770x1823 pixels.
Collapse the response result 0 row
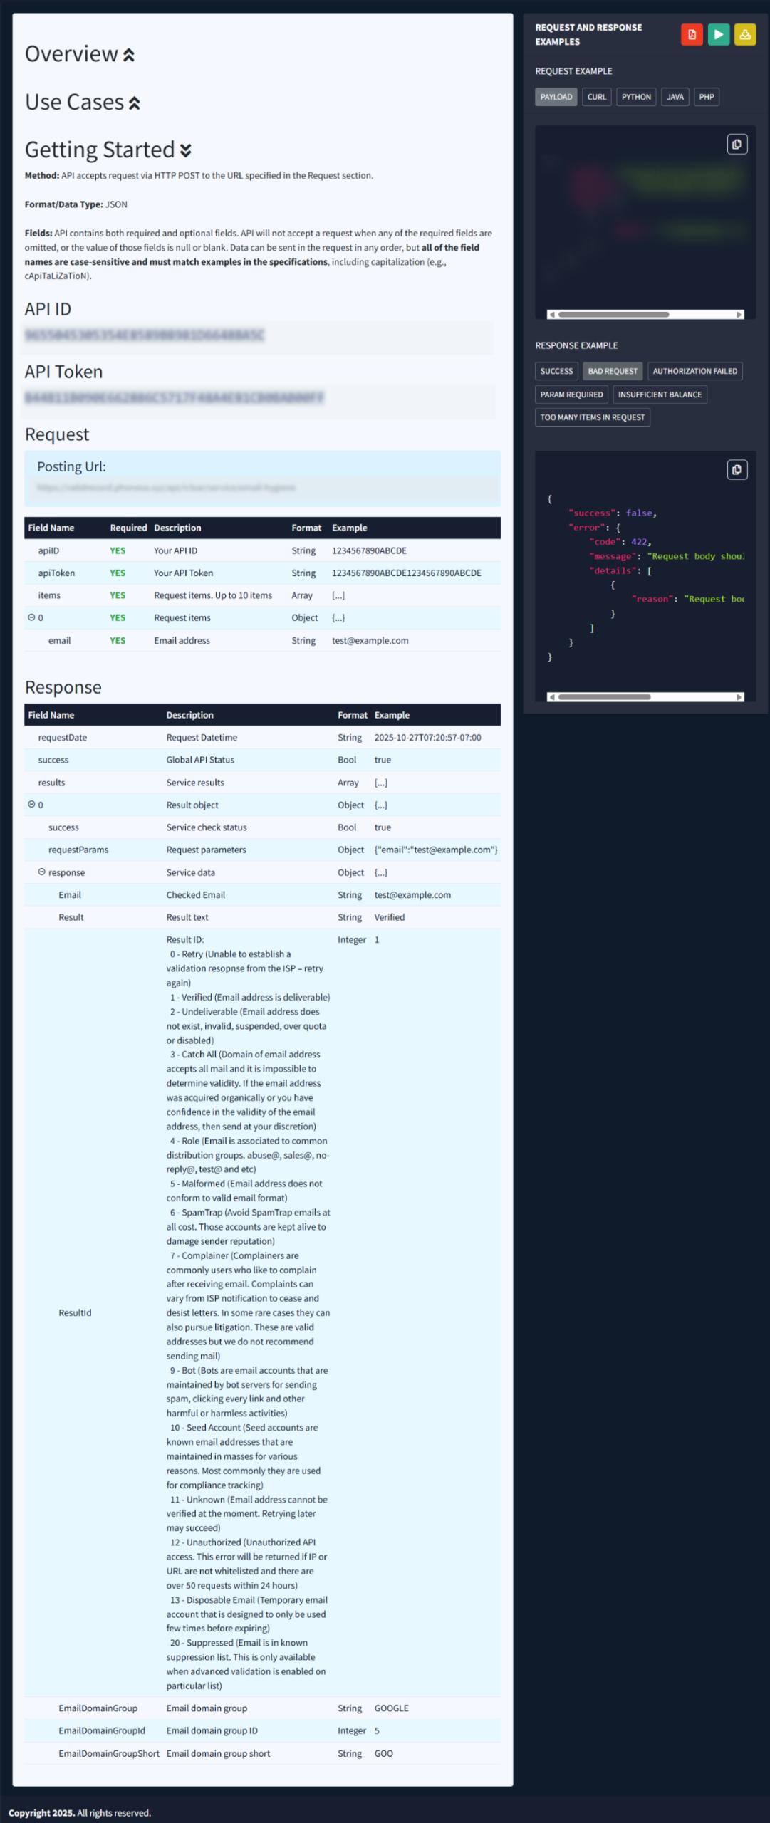31,805
